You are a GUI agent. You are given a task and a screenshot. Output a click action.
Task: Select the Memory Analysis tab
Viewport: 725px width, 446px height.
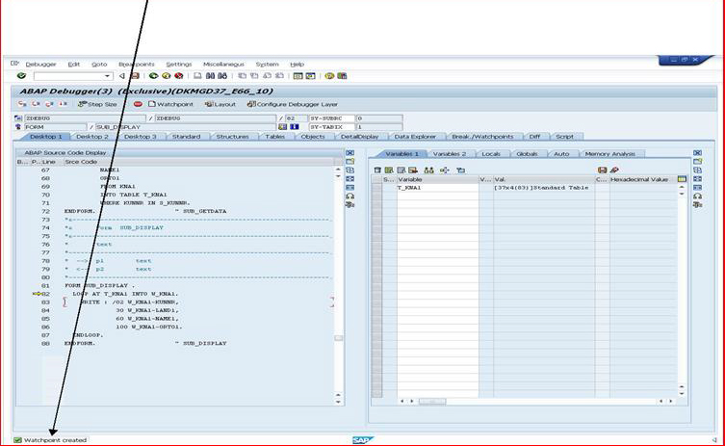click(x=609, y=153)
